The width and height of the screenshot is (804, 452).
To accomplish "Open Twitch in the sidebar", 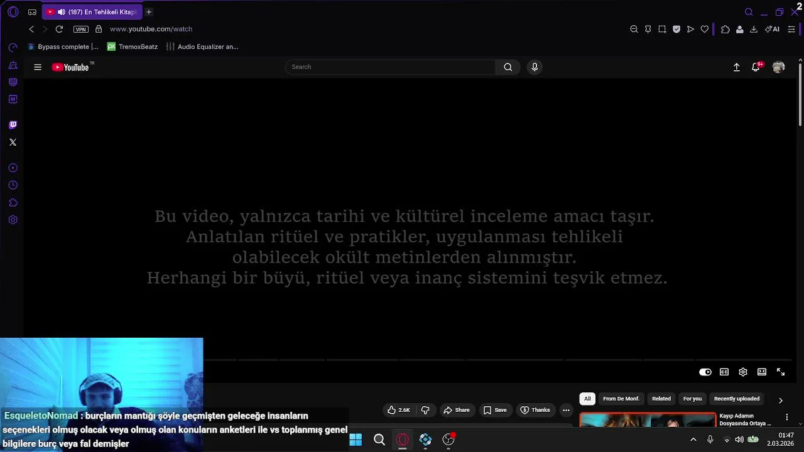I will (13, 125).
